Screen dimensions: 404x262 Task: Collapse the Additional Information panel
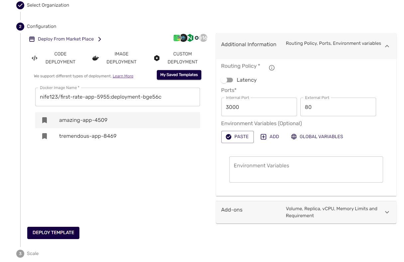387,46
